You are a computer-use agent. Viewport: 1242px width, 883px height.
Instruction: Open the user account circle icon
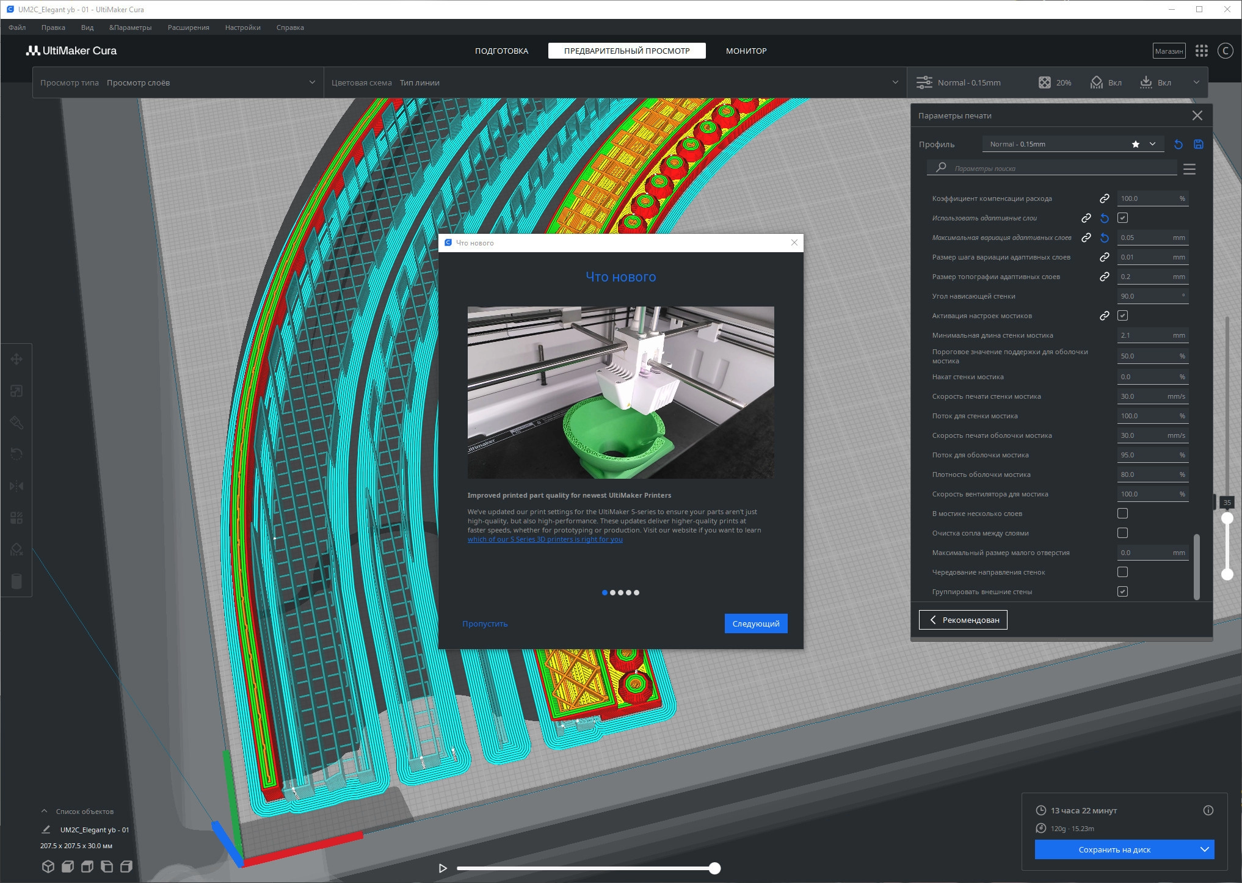(1224, 51)
